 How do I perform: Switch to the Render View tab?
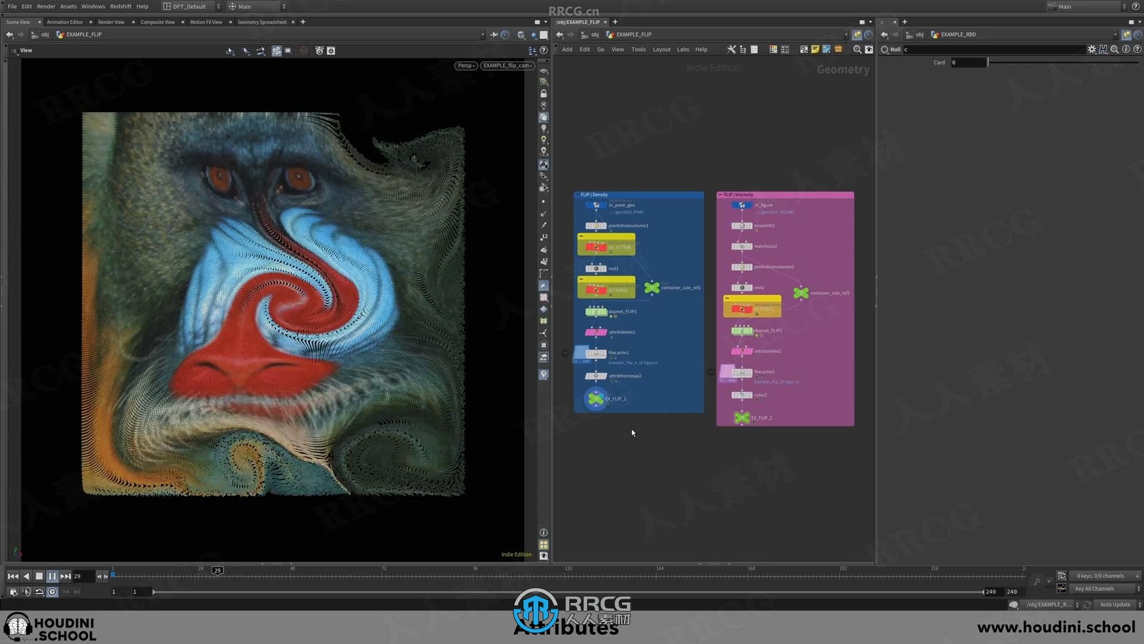click(111, 22)
